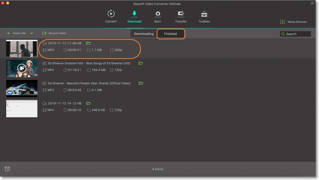Open folder for Beautiful People MP3
This screenshot has width=319, height=180.
(141, 83)
